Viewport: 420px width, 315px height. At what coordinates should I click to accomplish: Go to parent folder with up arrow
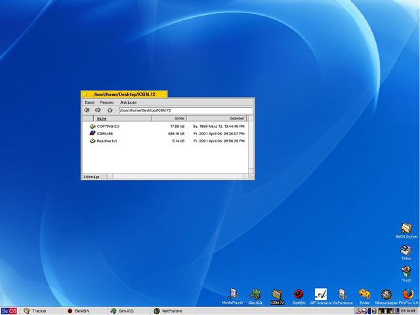click(x=110, y=110)
